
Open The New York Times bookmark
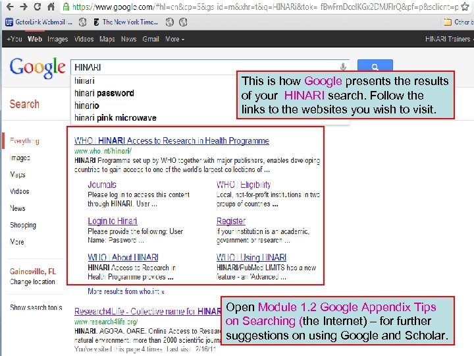(126, 22)
